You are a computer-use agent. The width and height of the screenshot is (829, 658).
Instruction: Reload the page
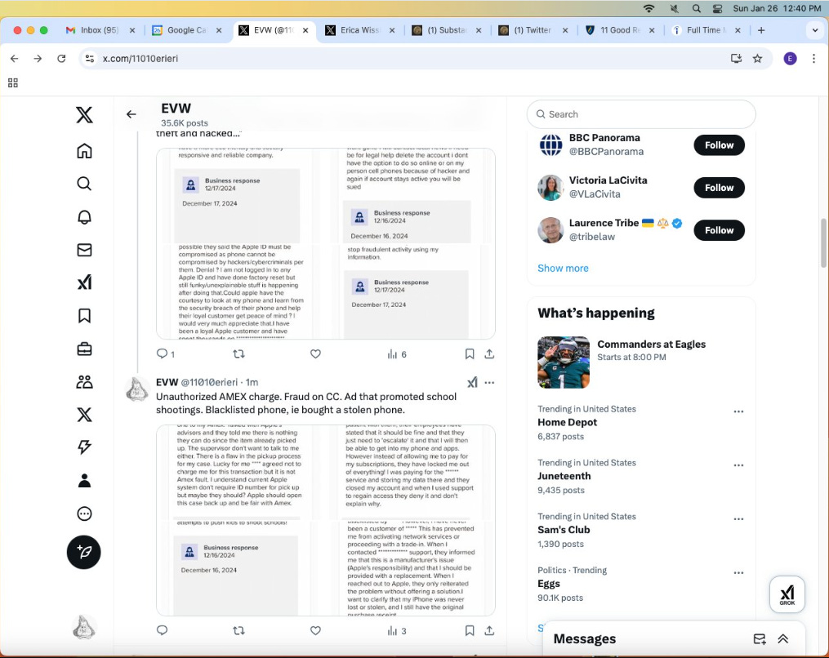pyautogui.click(x=61, y=59)
